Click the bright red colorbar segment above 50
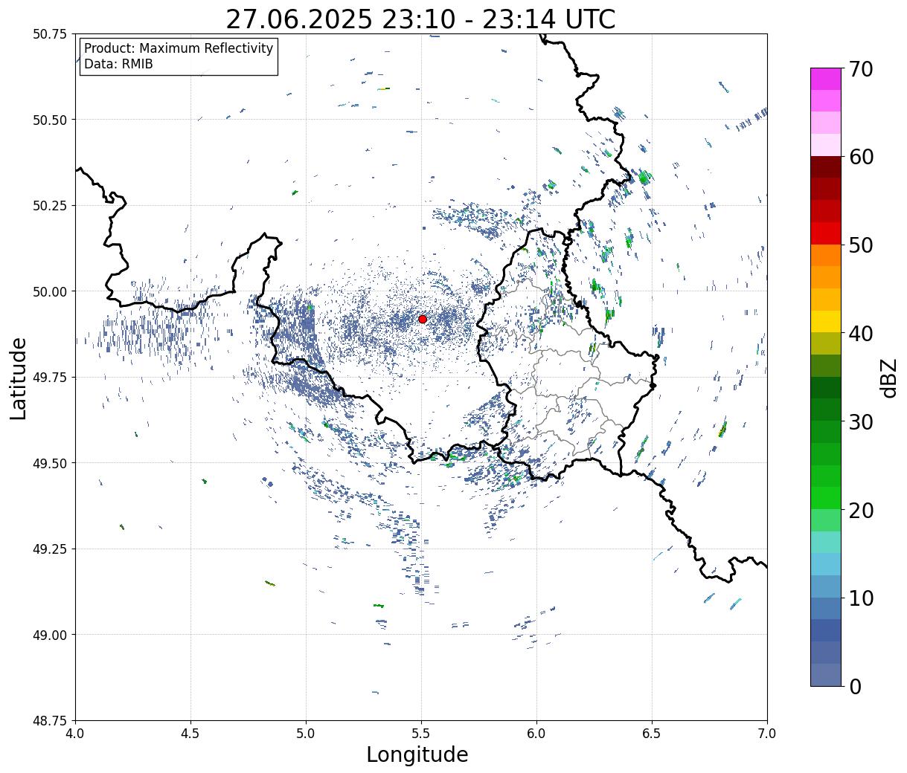 coord(826,233)
